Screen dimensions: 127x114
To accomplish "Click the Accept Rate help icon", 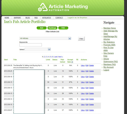I will 72,62.
